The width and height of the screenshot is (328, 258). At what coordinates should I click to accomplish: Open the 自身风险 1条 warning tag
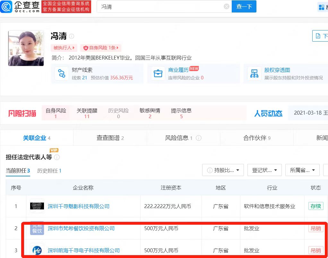tap(100, 48)
